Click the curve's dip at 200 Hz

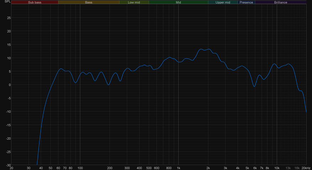[109, 84]
